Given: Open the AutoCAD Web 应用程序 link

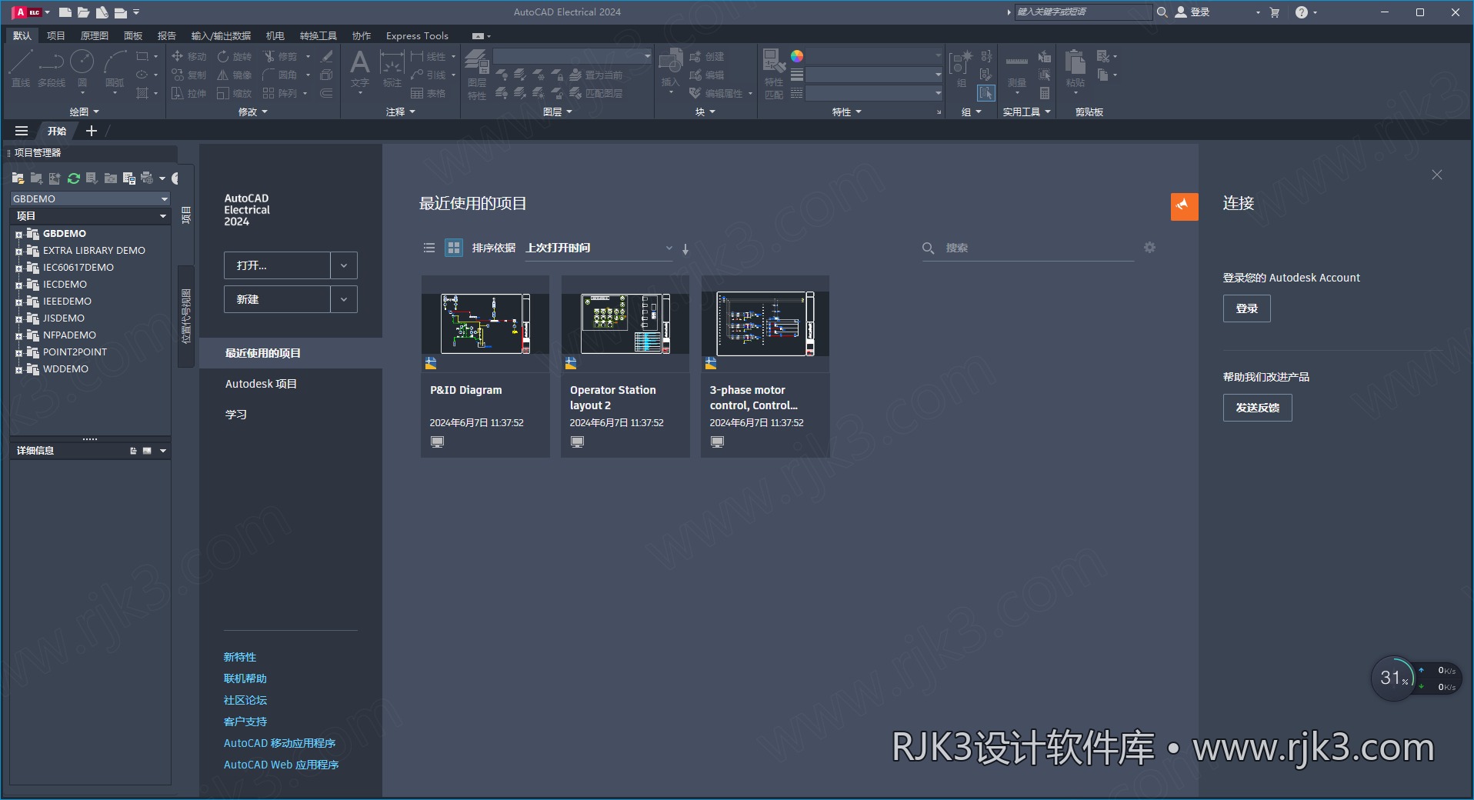Looking at the screenshot, I should [282, 765].
